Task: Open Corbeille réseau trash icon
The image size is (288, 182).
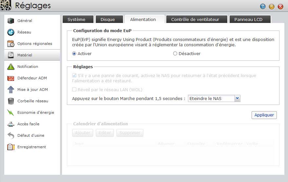Action: [11, 101]
